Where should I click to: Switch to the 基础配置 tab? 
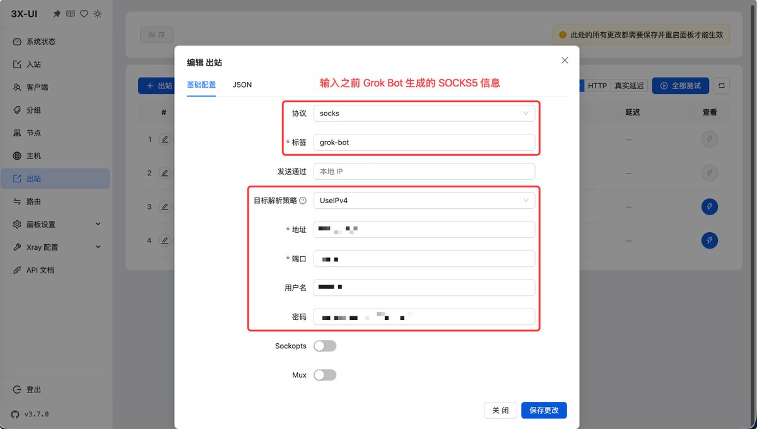tap(201, 85)
